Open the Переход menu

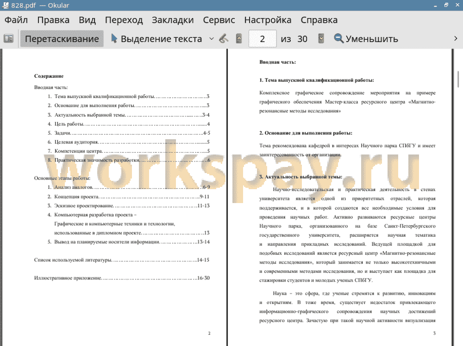[x=124, y=20]
